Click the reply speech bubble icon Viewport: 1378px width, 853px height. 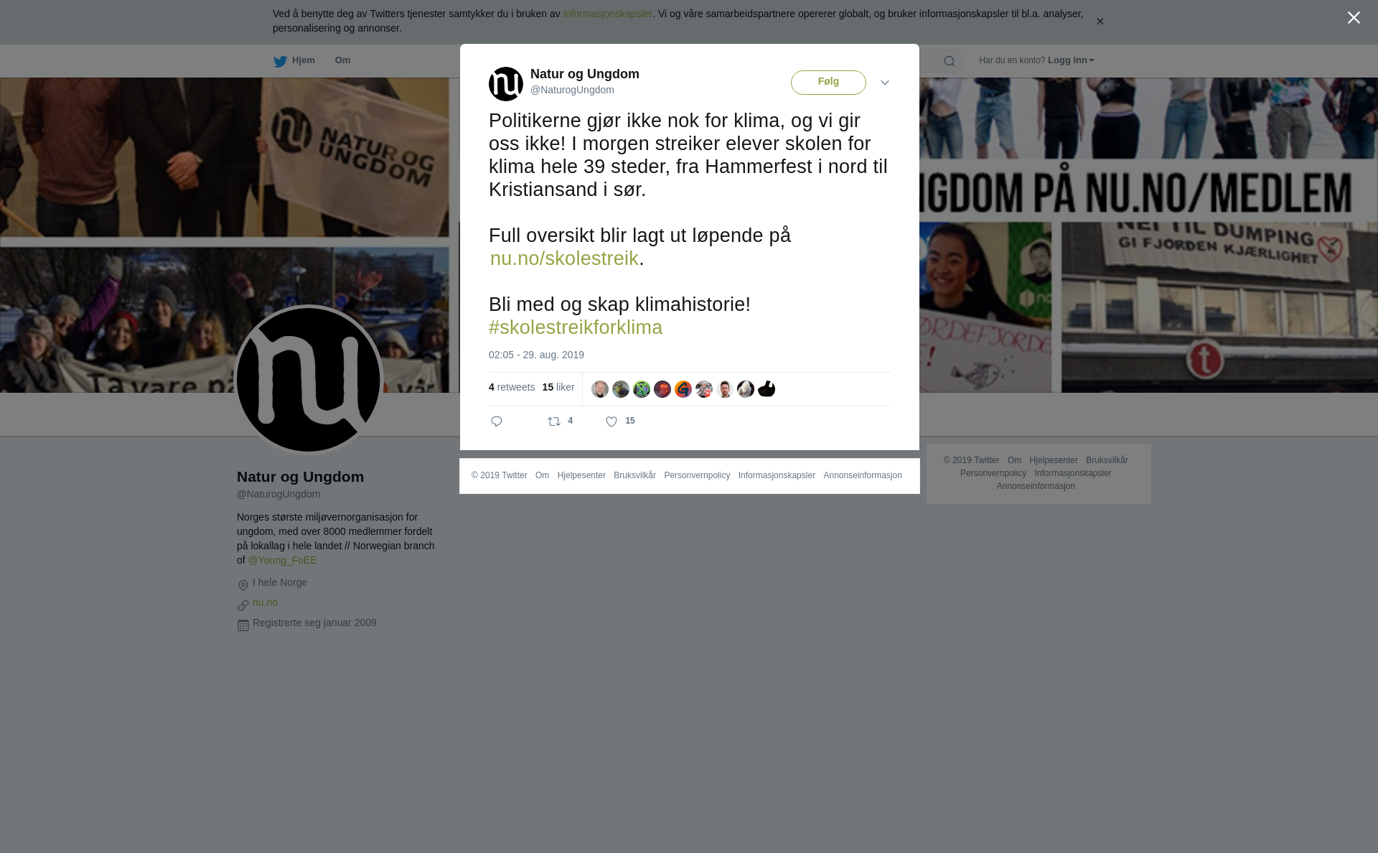497,421
